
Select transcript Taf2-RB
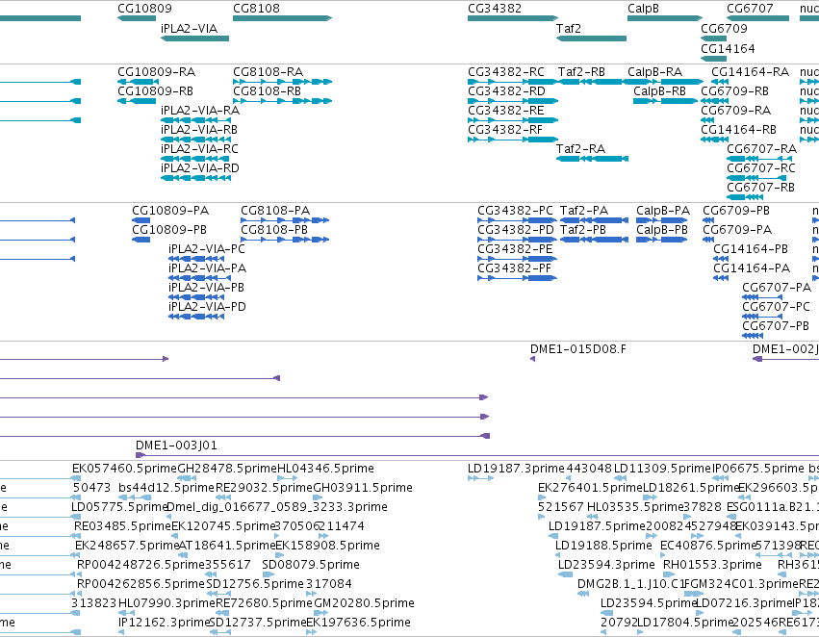[590, 82]
